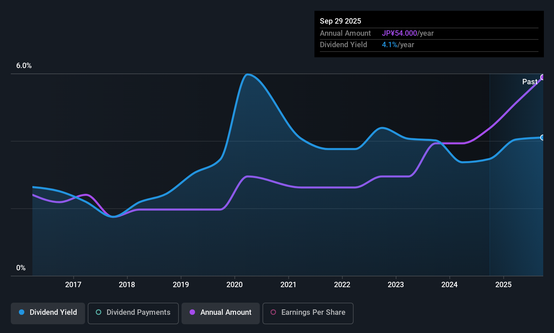Click the 4.1%/year dividend yield value
554x333 pixels.
398,44
